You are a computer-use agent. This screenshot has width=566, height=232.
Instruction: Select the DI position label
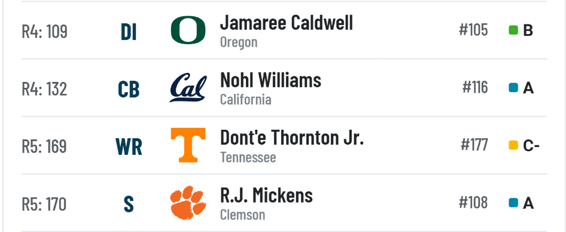pyautogui.click(x=129, y=32)
